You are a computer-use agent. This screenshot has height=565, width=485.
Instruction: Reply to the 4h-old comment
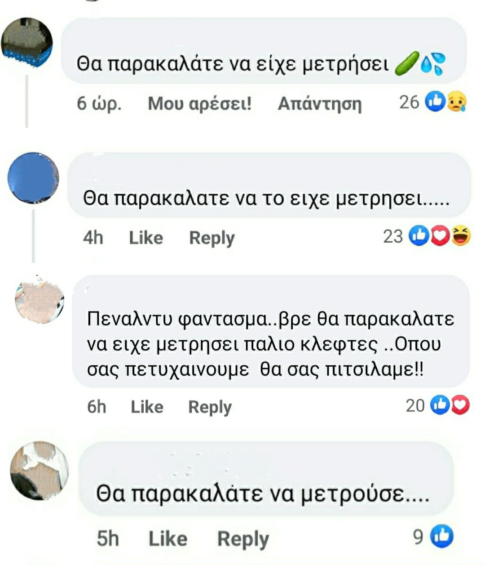(212, 238)
